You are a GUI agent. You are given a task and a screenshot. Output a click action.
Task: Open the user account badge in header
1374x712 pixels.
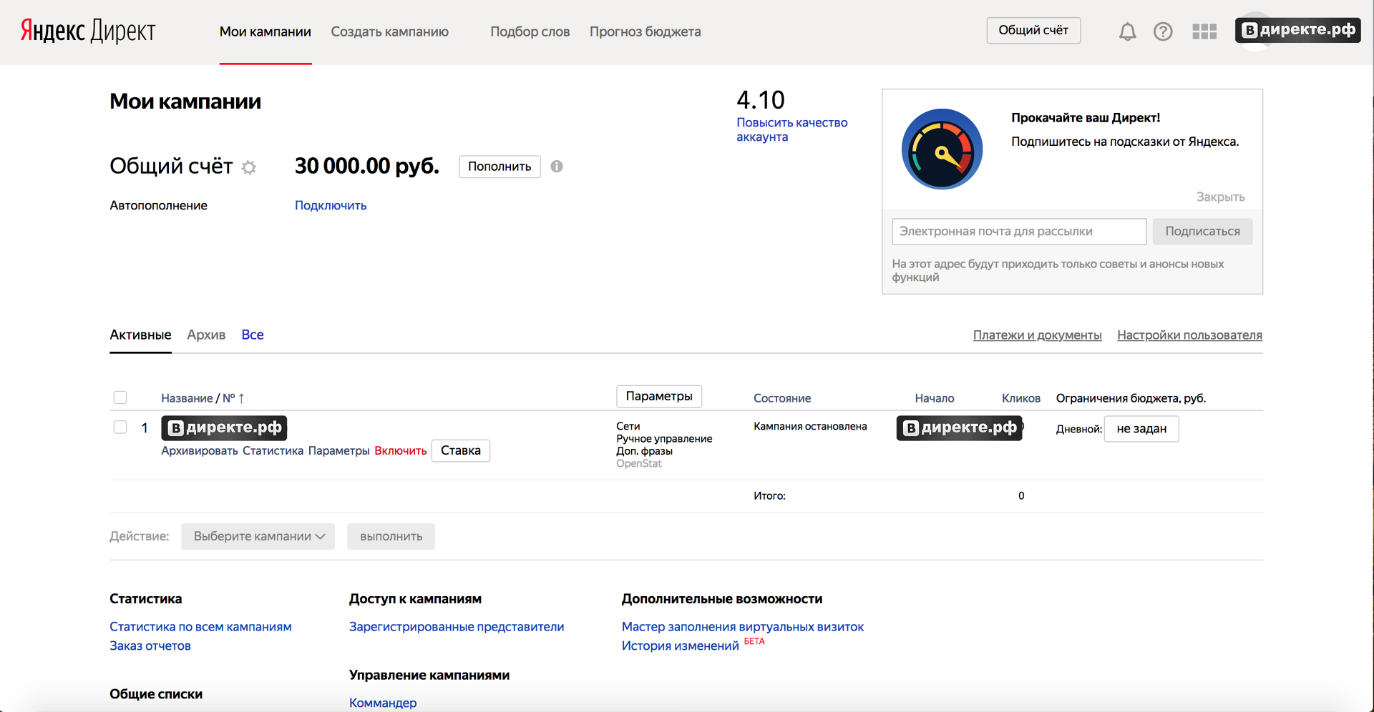1297,30
